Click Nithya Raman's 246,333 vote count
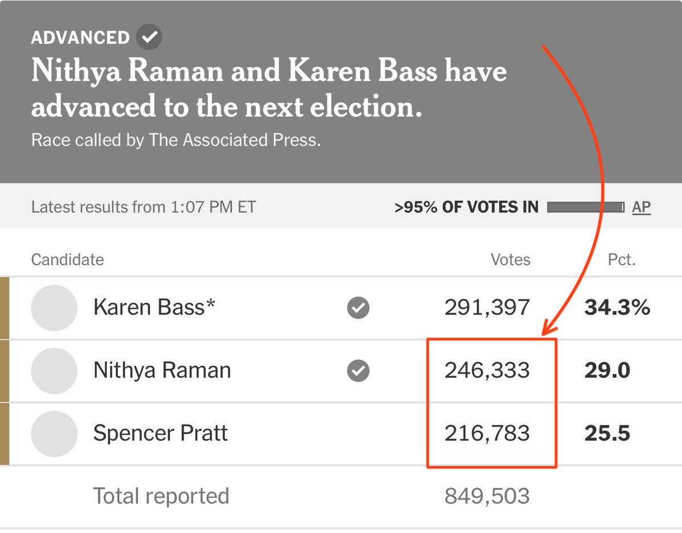This screenshot has width=682, height=533. click(487, 371)
